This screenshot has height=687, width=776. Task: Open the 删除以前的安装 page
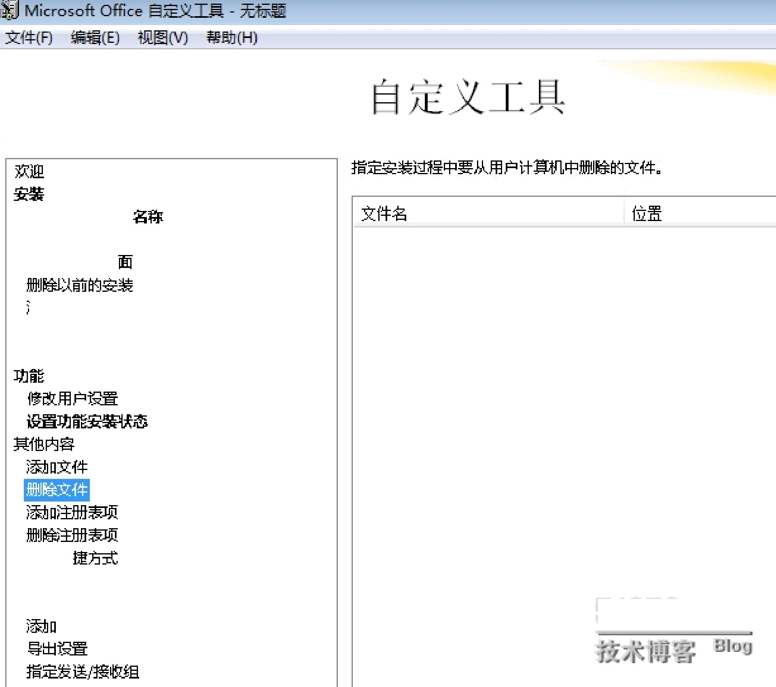click(80, 285)
